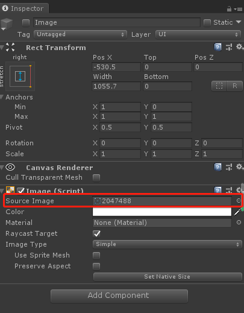
Task: Click the Bottom value field
Action: [167, 86]
